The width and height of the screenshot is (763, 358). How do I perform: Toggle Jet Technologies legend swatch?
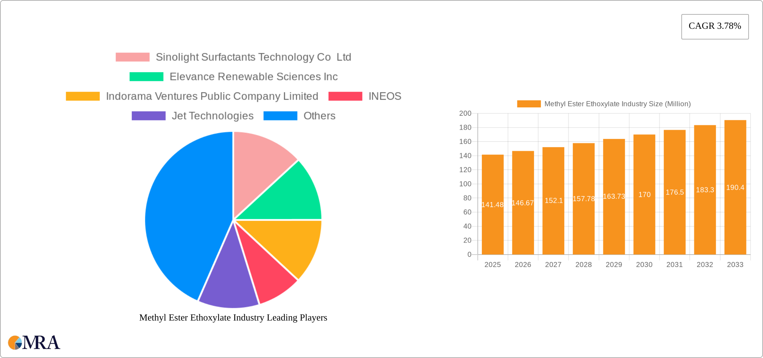click(149, 116)
